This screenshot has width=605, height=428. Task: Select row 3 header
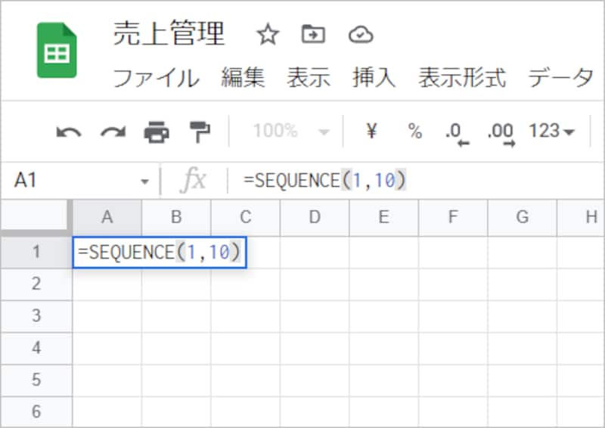pos(36,316)
